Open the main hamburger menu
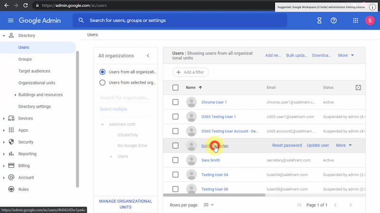Screen dimensions: 380x213 pos(10,20)
